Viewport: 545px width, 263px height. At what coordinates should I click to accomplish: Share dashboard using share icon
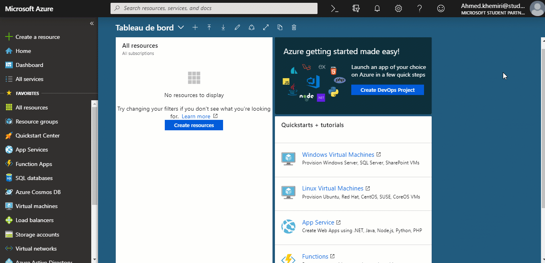click(x=252, y=27)
